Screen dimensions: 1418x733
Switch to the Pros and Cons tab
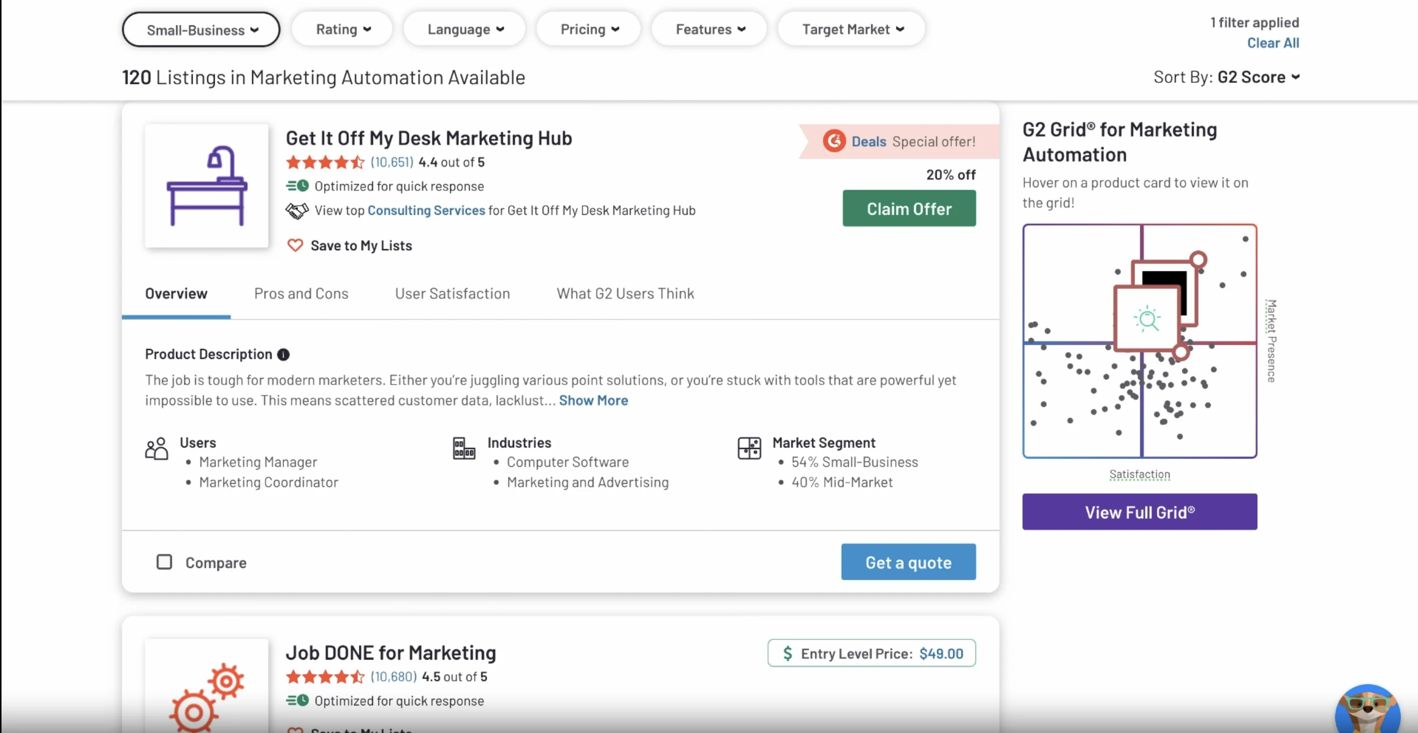click(301, 294)
